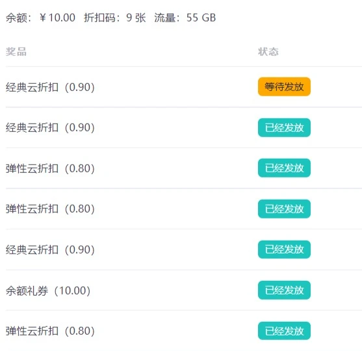Select 已经发放 badge for second 弹性云折扣 (0.80)
The image size is (362, 351).
[284, 209]
